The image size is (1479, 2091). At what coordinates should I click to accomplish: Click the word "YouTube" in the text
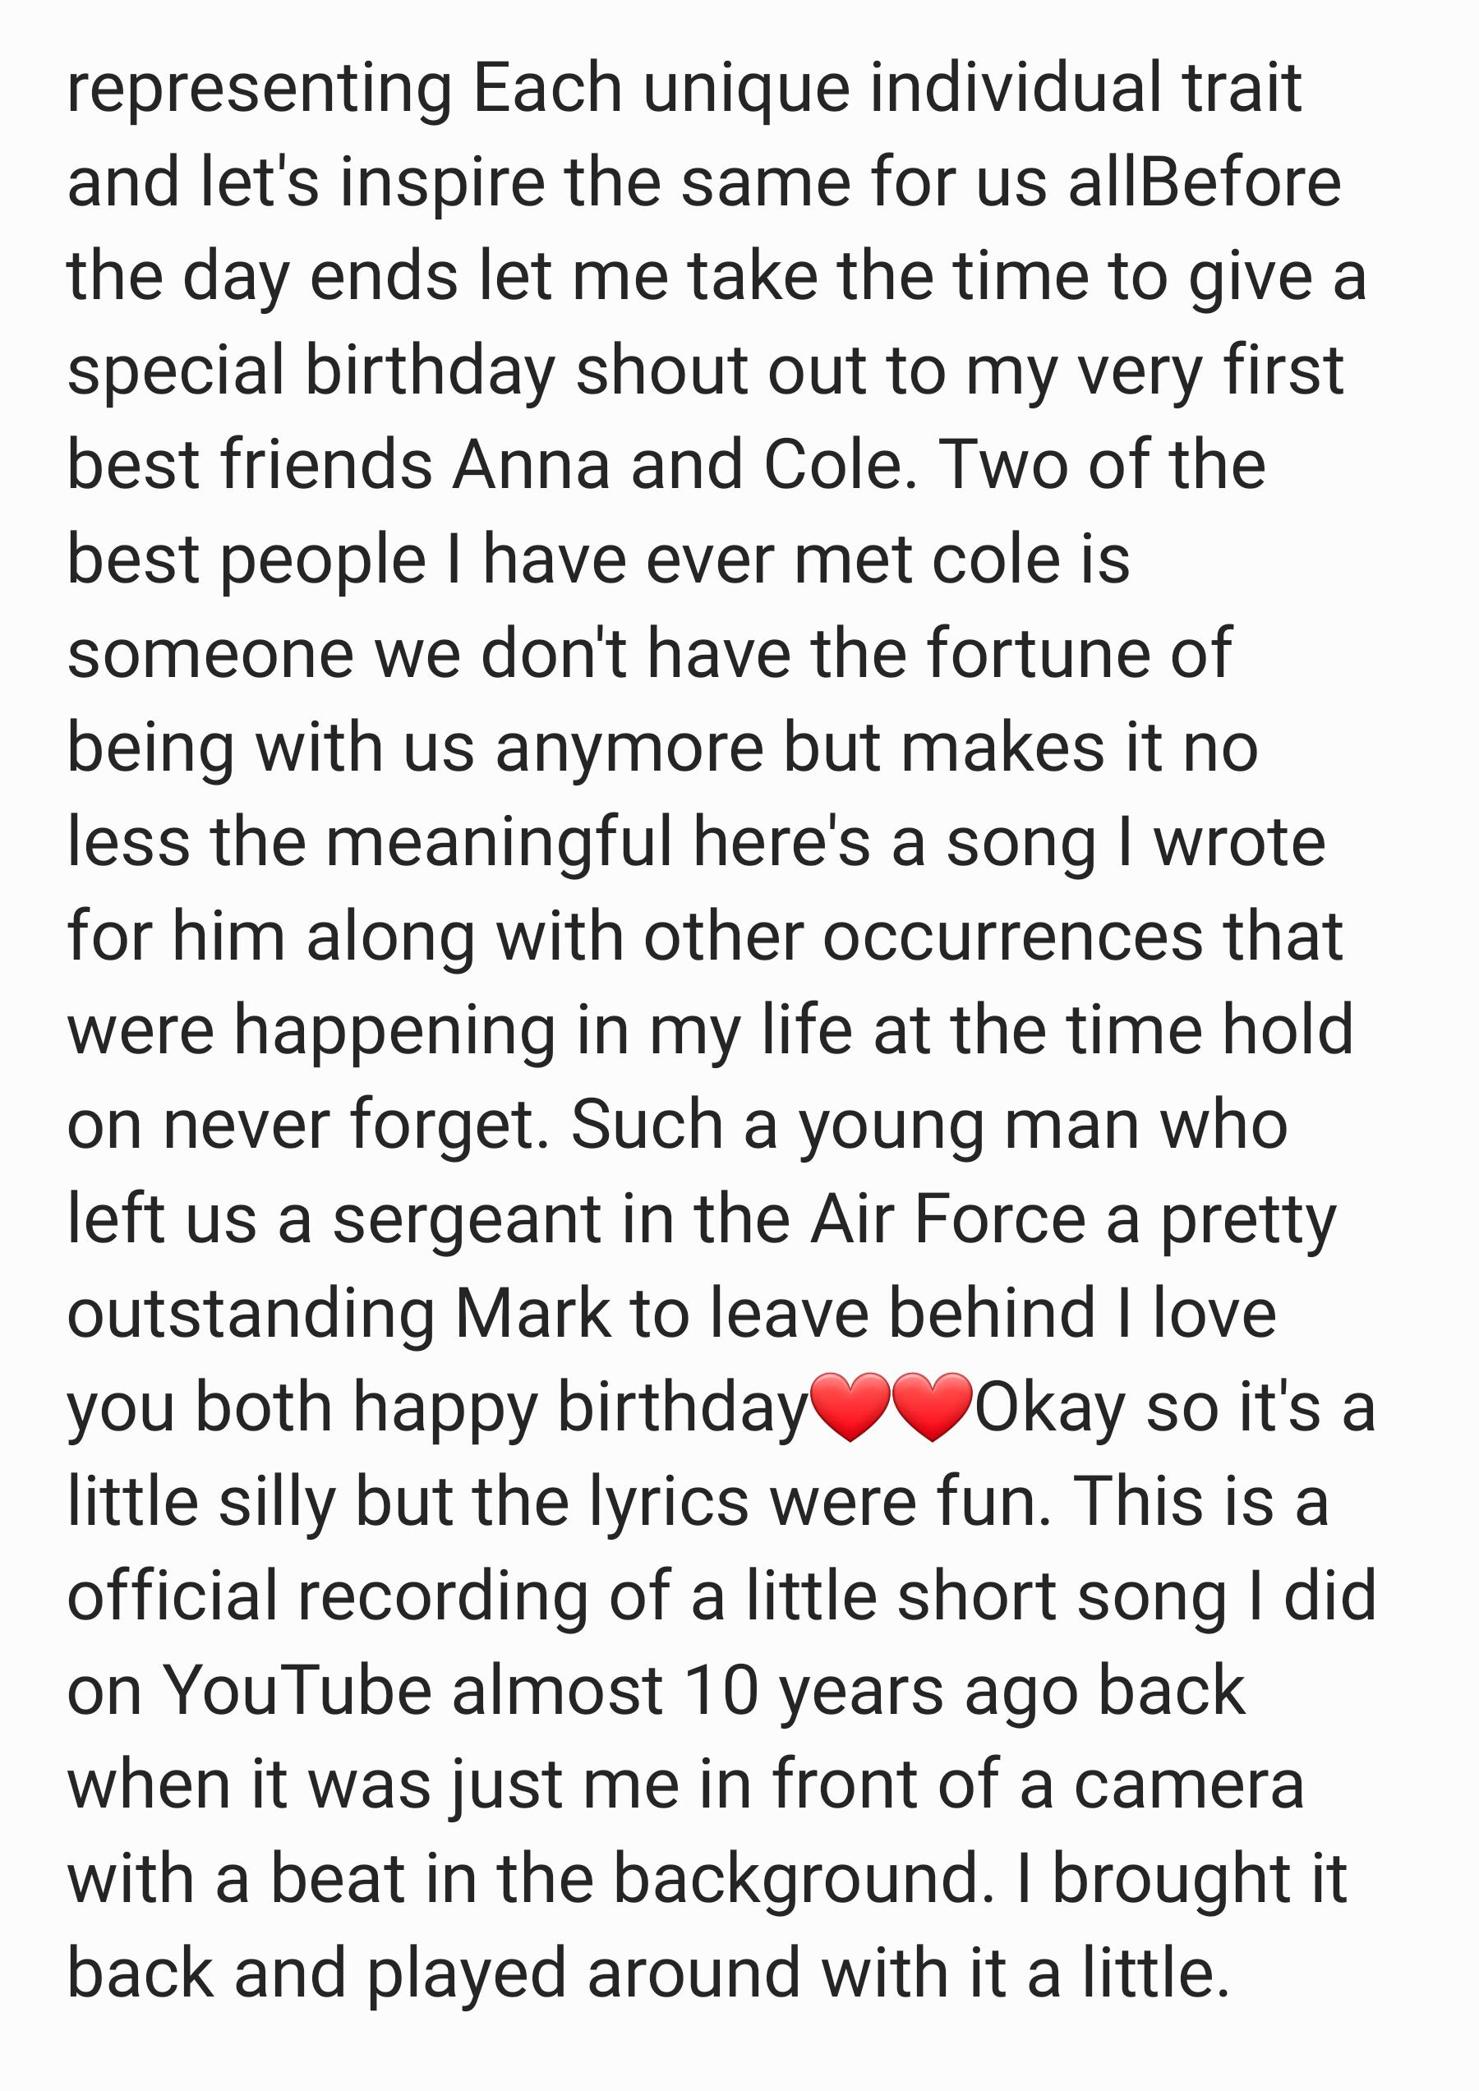click(296, 1690)
